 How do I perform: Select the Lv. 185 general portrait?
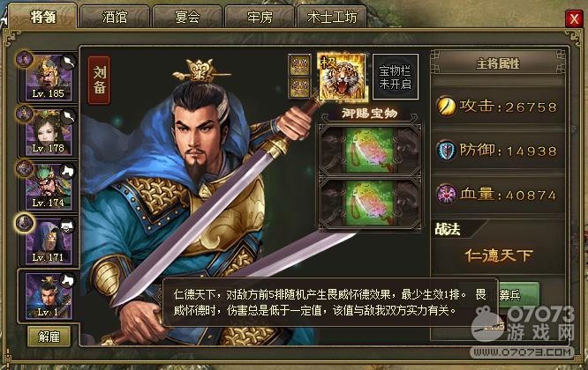coord(49,78)
